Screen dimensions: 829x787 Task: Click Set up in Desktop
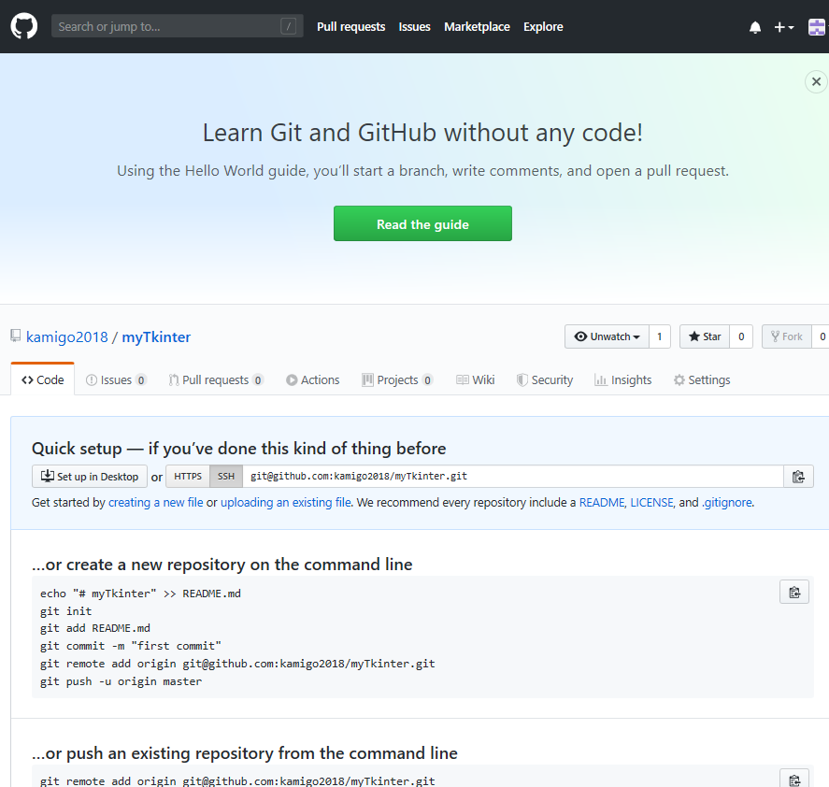[x=90, y=477]
